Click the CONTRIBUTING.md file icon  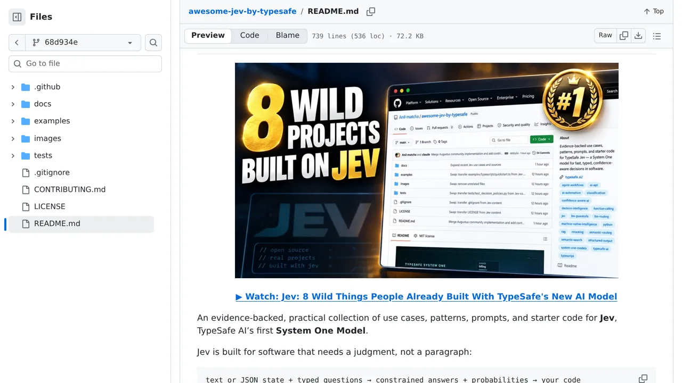click(26, 190)
